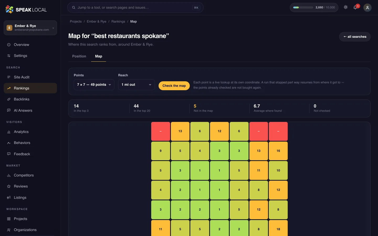Screen dimensions: 378x236
Task: Go to Analytics chart icon
Action: [x=9, y=132]
